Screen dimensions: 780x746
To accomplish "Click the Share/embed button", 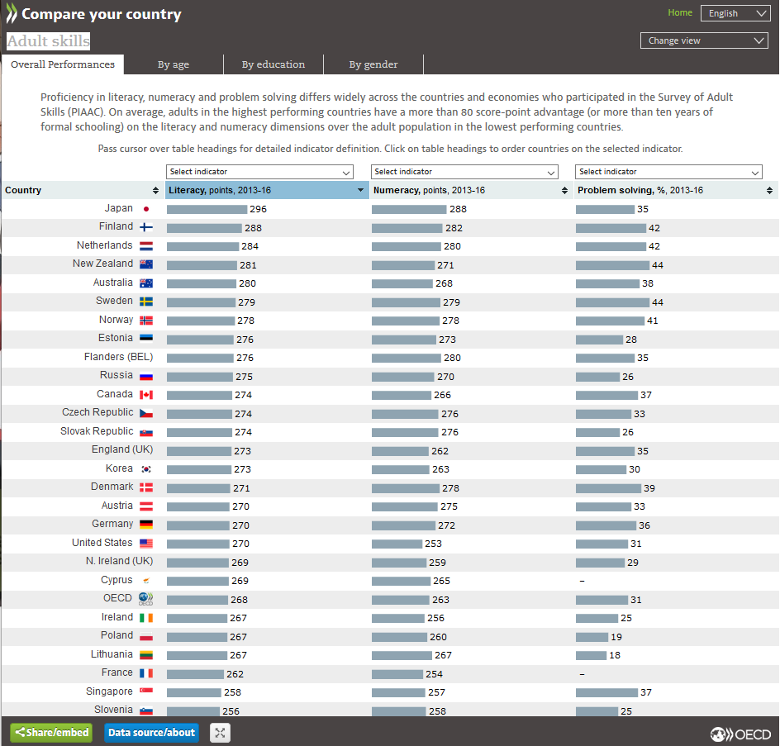I will tap(52, 733).
